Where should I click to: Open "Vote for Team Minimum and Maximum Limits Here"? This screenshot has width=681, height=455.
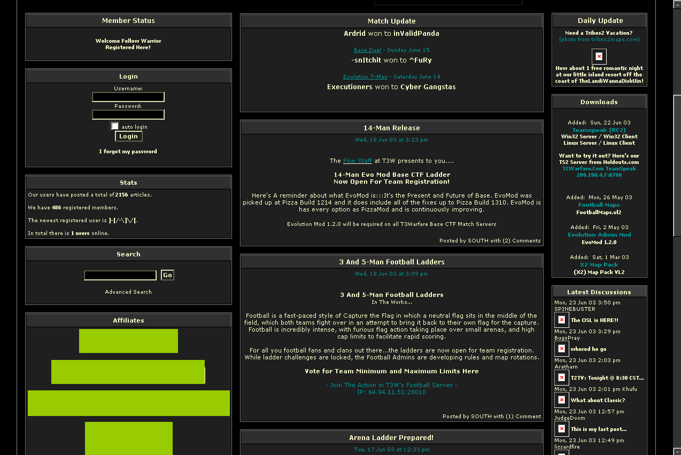[x=392, y=371]
